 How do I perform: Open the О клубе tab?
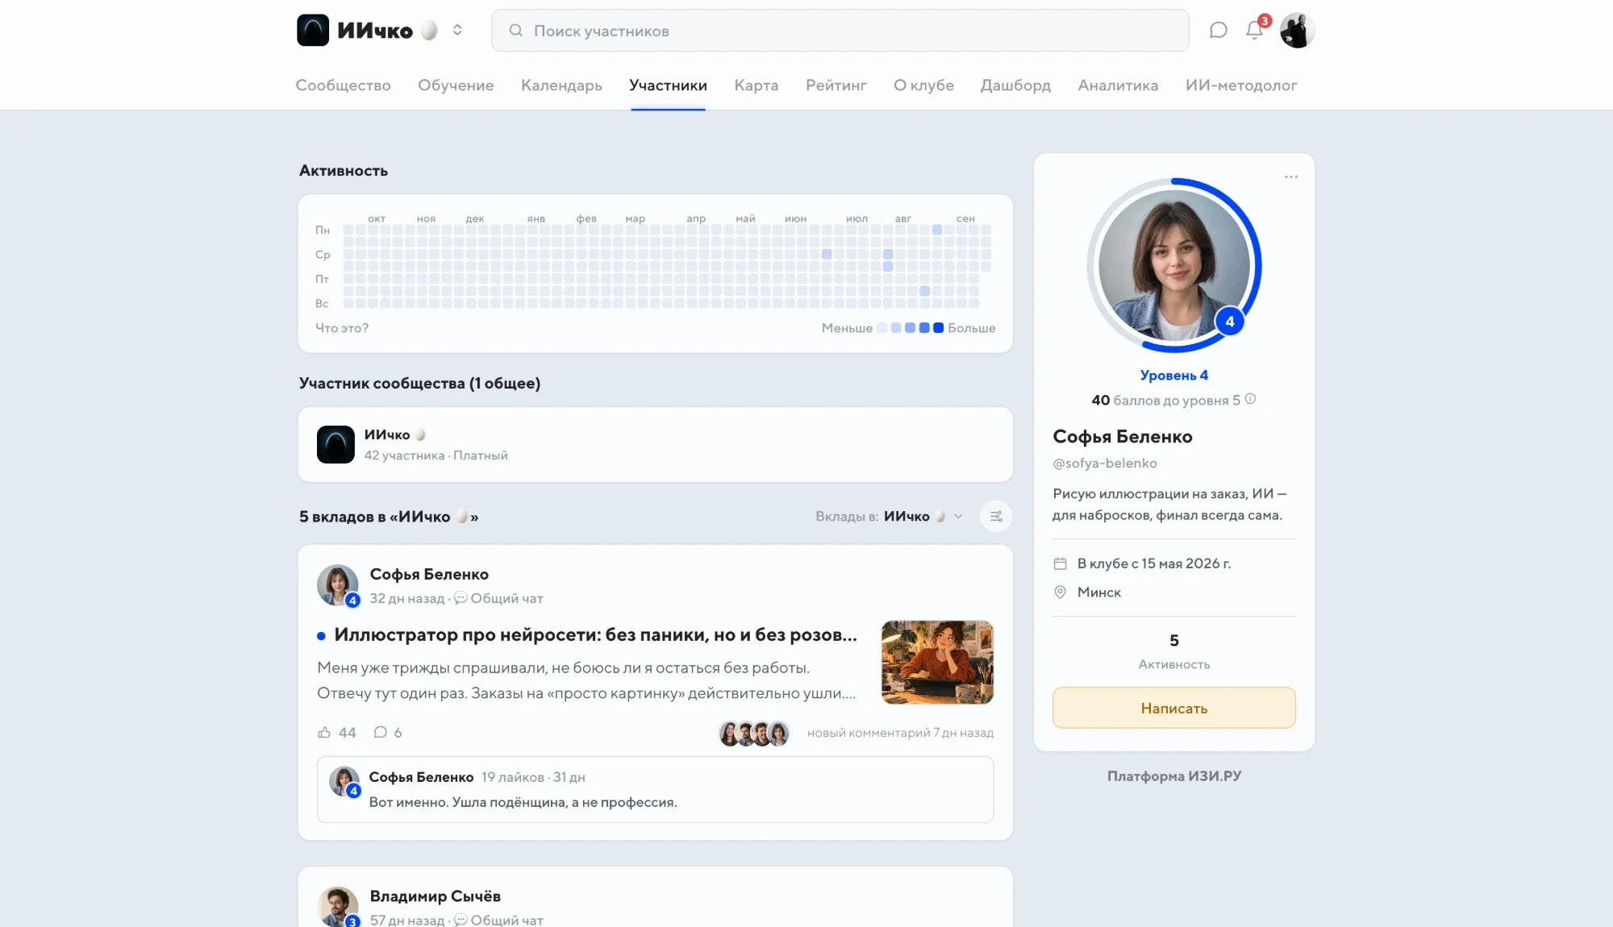pyautogui.click(x=923, y=85)
